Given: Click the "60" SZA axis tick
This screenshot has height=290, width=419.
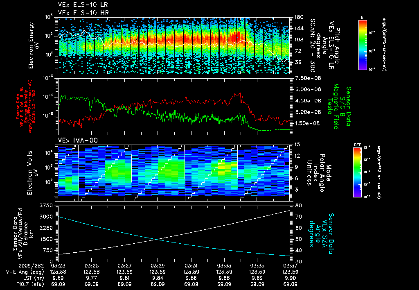Looking at the screenshot, I should (x=298, y=228).
